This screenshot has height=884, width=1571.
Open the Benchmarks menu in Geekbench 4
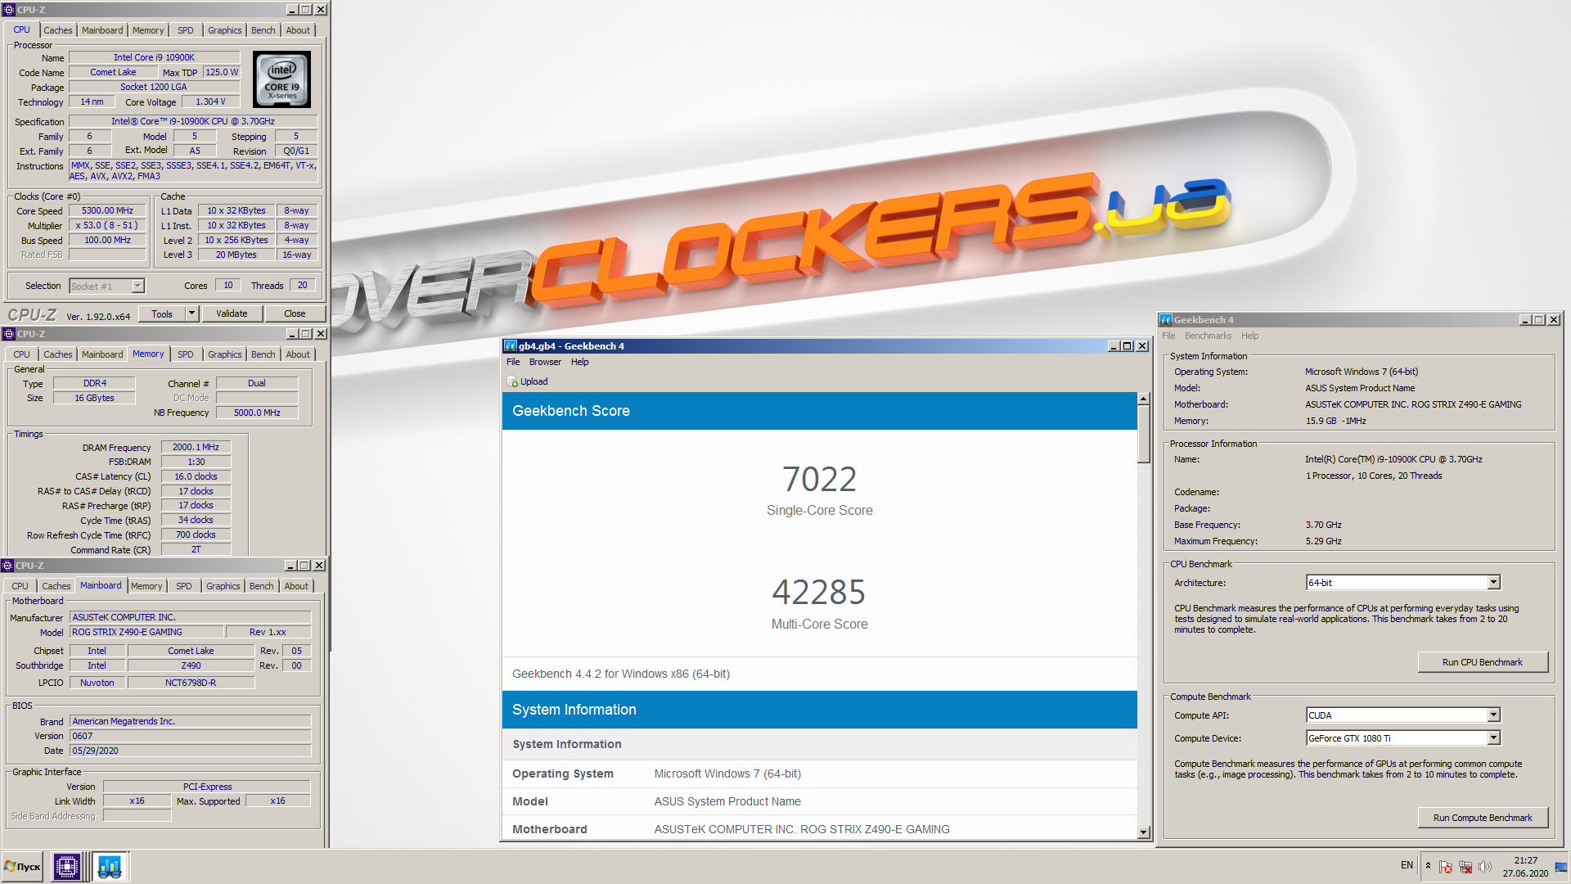coord(1208,336)
